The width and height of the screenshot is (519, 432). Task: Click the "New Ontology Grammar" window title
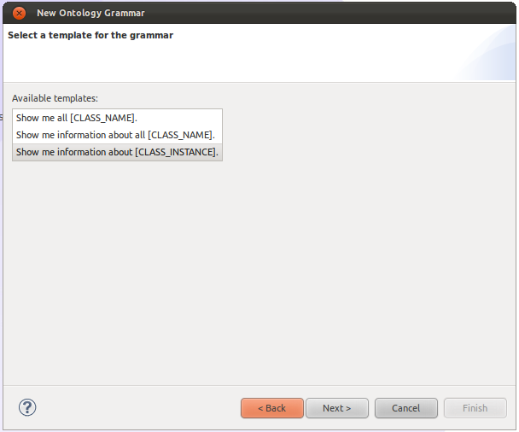point(90,13)
